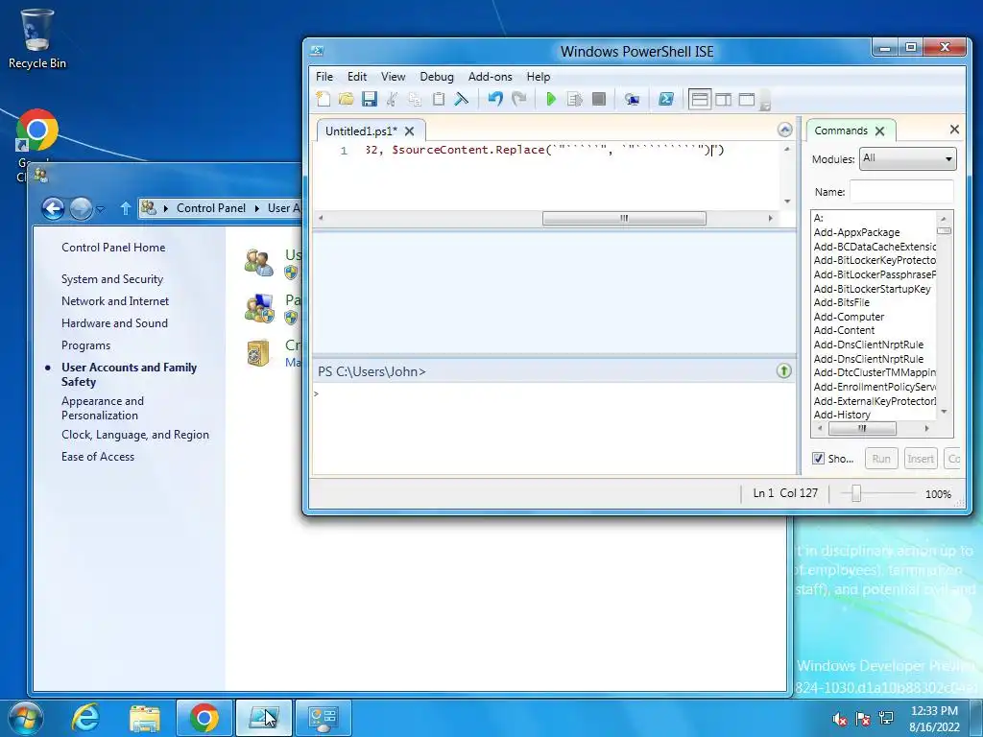This screenshot has height=737, width=983.
Task: Clear the console pane with the squeegee icon
Action: (x=462, y=99)
